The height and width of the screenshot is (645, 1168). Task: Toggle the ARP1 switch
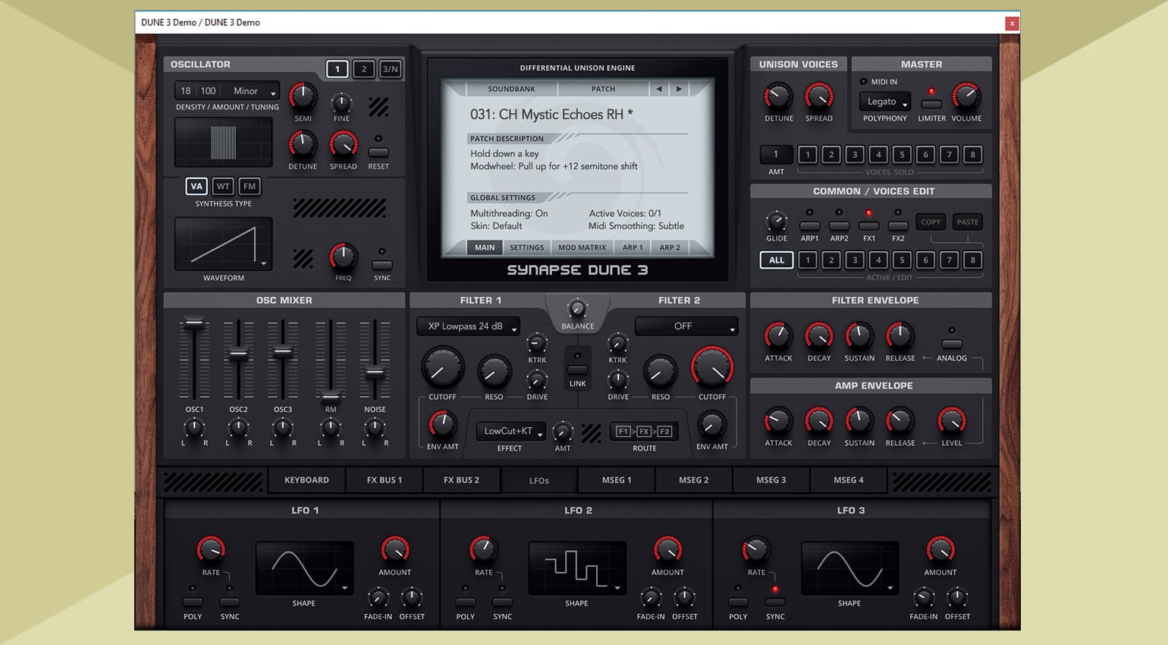(809, 225)
